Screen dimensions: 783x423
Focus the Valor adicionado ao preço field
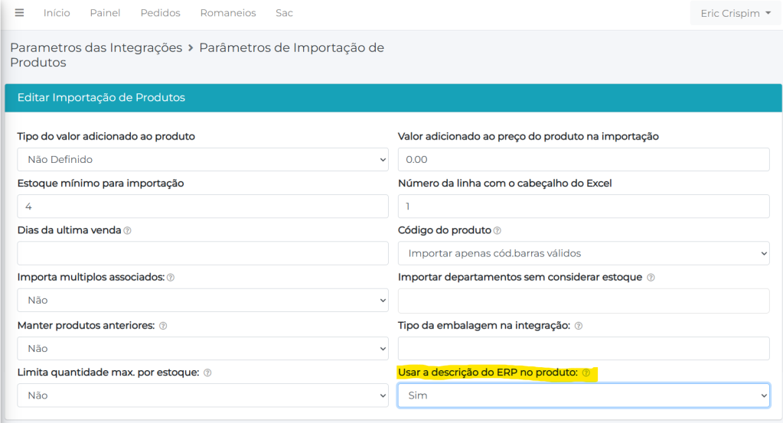coord(583,159)
